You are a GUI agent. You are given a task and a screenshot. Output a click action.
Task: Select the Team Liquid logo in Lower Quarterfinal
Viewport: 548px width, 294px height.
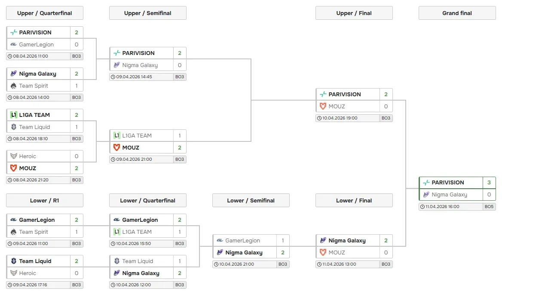(116, 261)
